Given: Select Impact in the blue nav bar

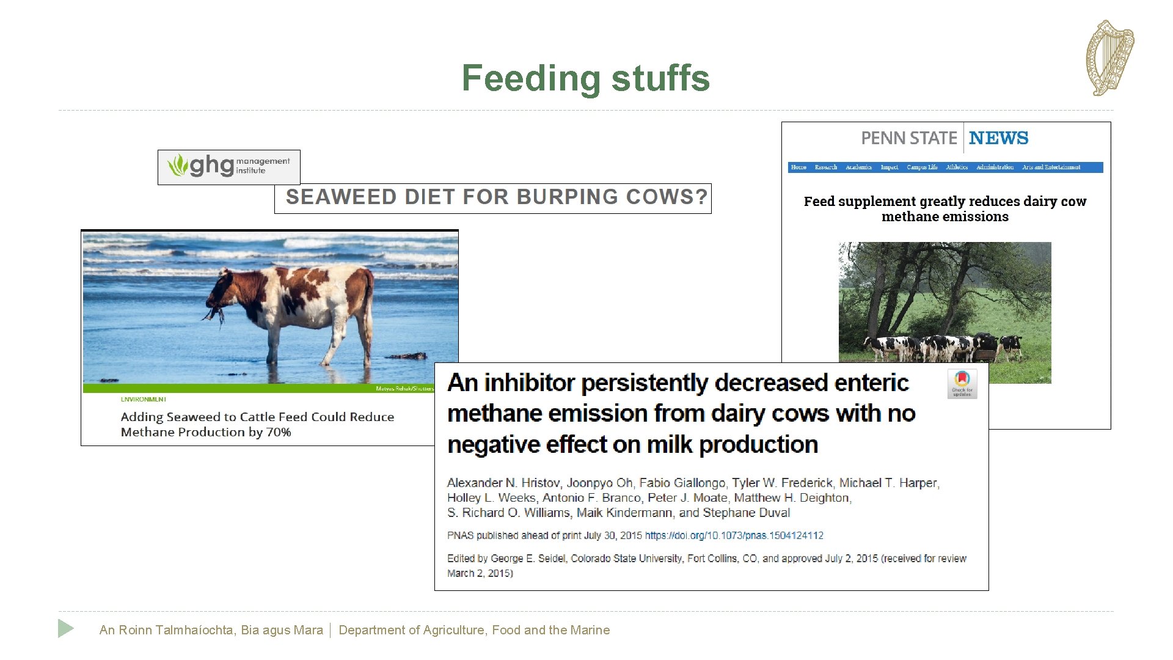Looking at the screenshot, I should click(x=890, y=167).
